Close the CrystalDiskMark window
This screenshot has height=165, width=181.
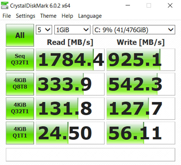170,5
